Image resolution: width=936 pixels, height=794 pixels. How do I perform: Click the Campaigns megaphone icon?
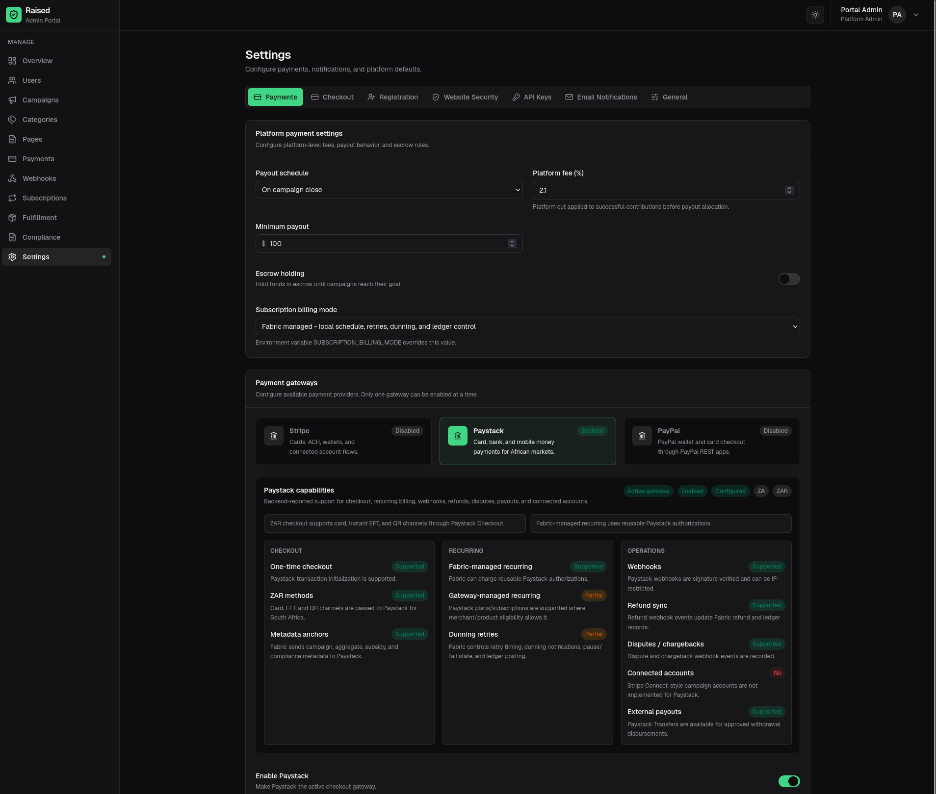coord(12,100)
